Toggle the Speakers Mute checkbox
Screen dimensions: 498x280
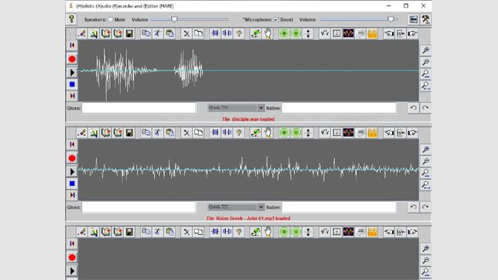(110, 20)
